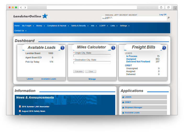
Task: Click the browser back arrow
Action: (21, 7)
